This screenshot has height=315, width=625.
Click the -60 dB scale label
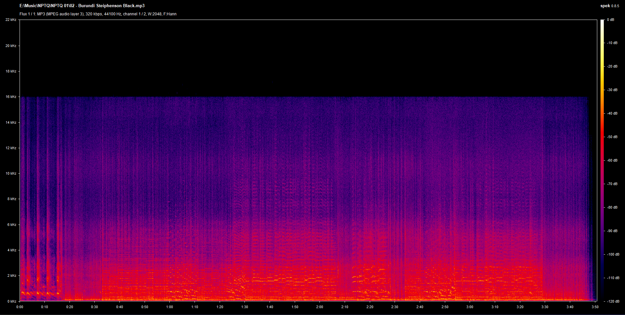click(x=612, y=160)
